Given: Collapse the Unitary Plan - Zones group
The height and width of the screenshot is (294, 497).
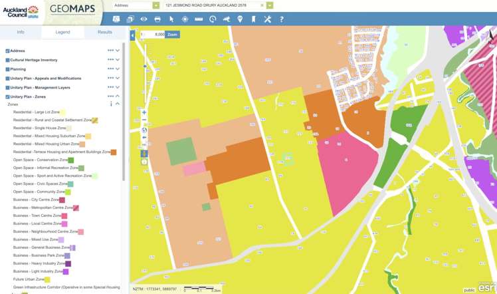Looking at the screenshot, I should [x=118, y=96].
